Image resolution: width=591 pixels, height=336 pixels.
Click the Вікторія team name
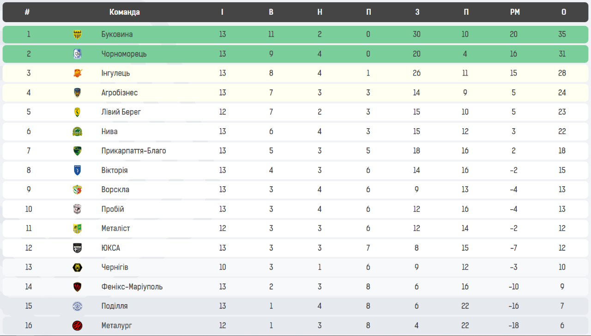[115, 170]
